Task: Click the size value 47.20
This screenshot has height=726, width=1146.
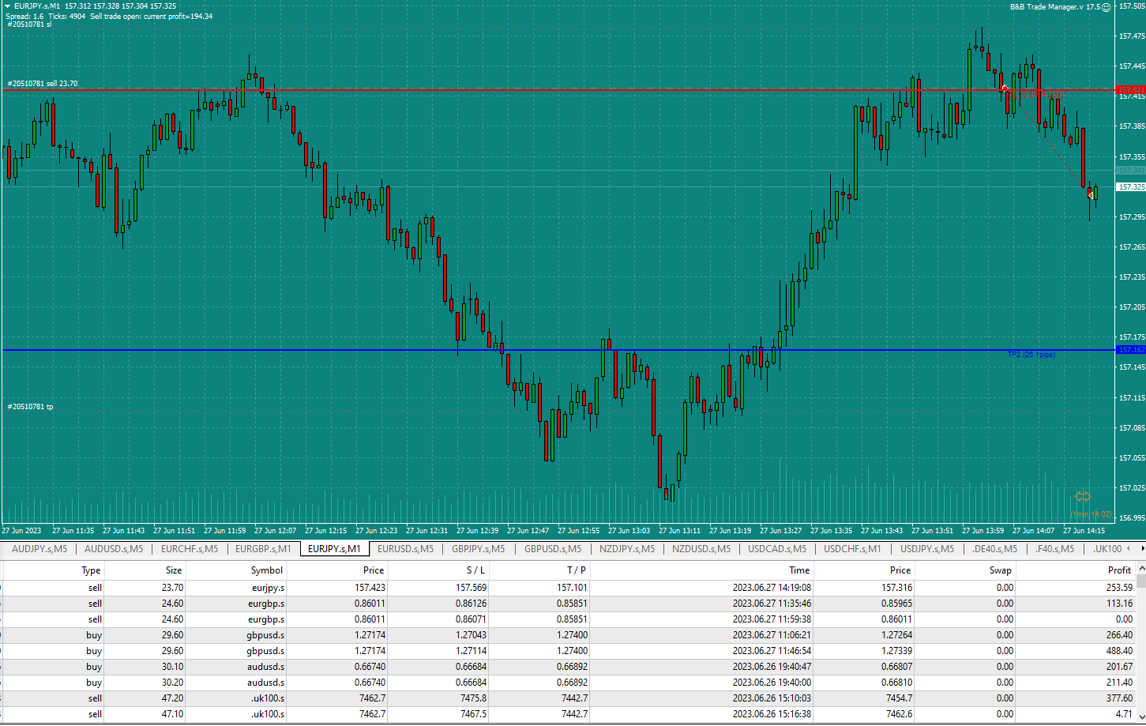Action: [172, 698]
